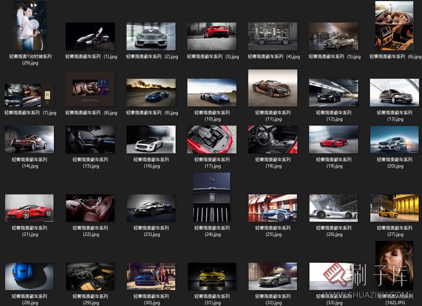Select the gold BMW thumbnail (31).jpg

pos(212,276)
